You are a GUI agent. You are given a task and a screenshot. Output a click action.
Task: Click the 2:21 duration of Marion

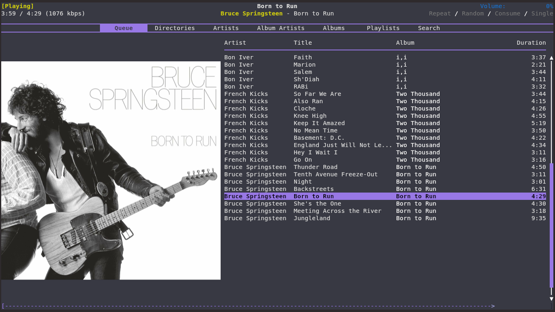click(539, 65)
